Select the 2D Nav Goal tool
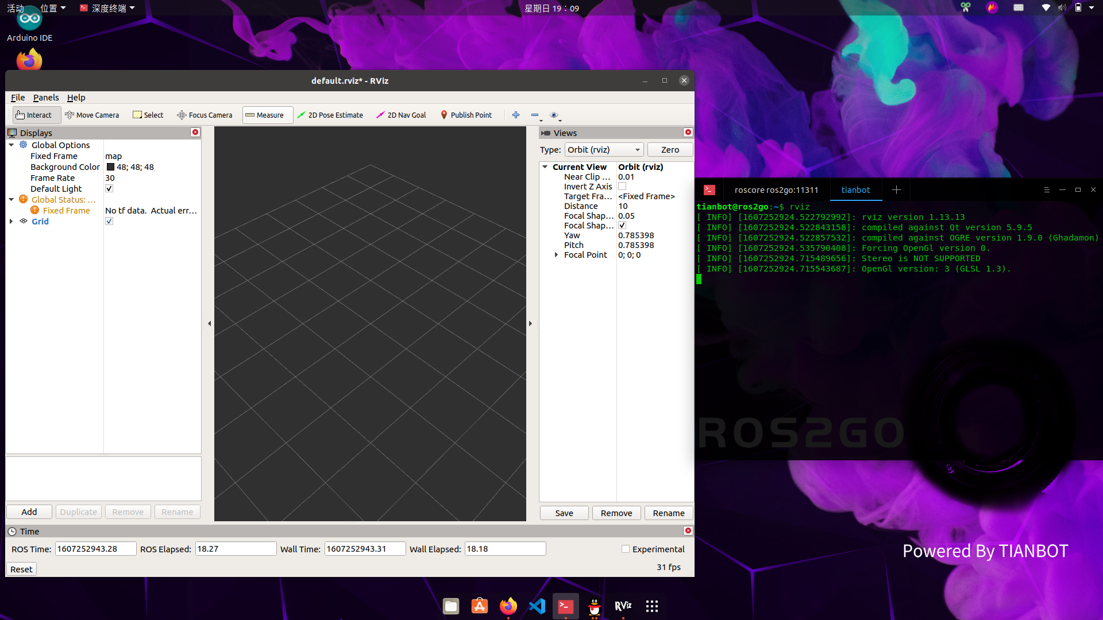Image resolution: width=1103 pixels, height=620 pixels. coord(401,115)
